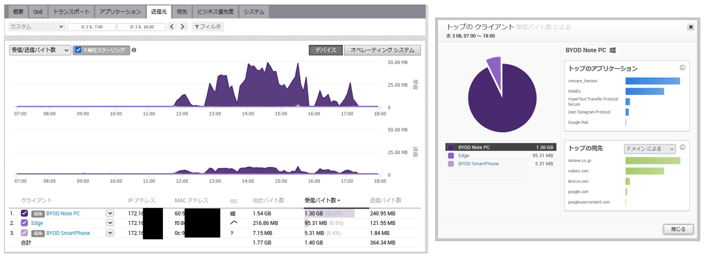Image resolution: width=706 pixels, height=257 pixels.
Task: Click Windows OS icon in Note PC row
Action: click(x=233, y=214)
